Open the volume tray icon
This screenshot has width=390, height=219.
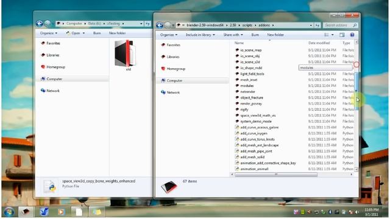point(357,212)
